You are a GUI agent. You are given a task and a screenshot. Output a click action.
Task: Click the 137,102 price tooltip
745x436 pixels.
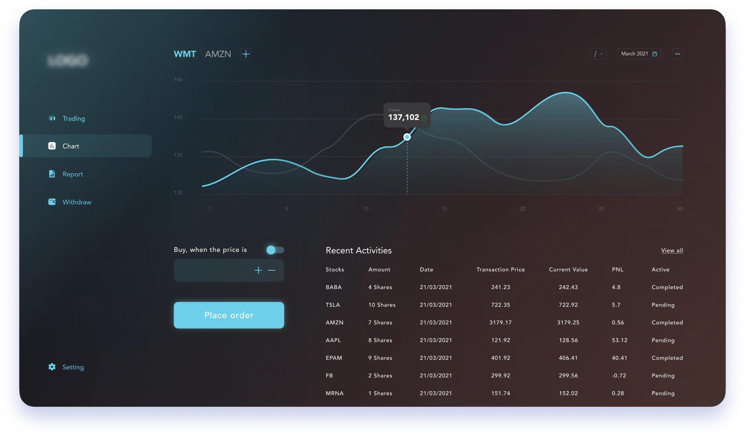click(x=407, y=115)
